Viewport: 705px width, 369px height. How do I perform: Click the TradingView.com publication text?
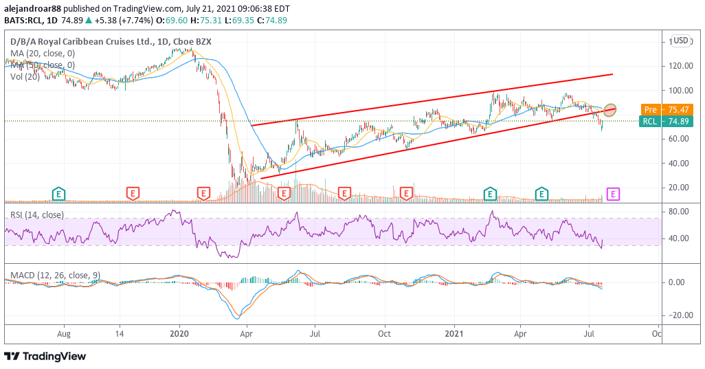(x=146, y=8)
